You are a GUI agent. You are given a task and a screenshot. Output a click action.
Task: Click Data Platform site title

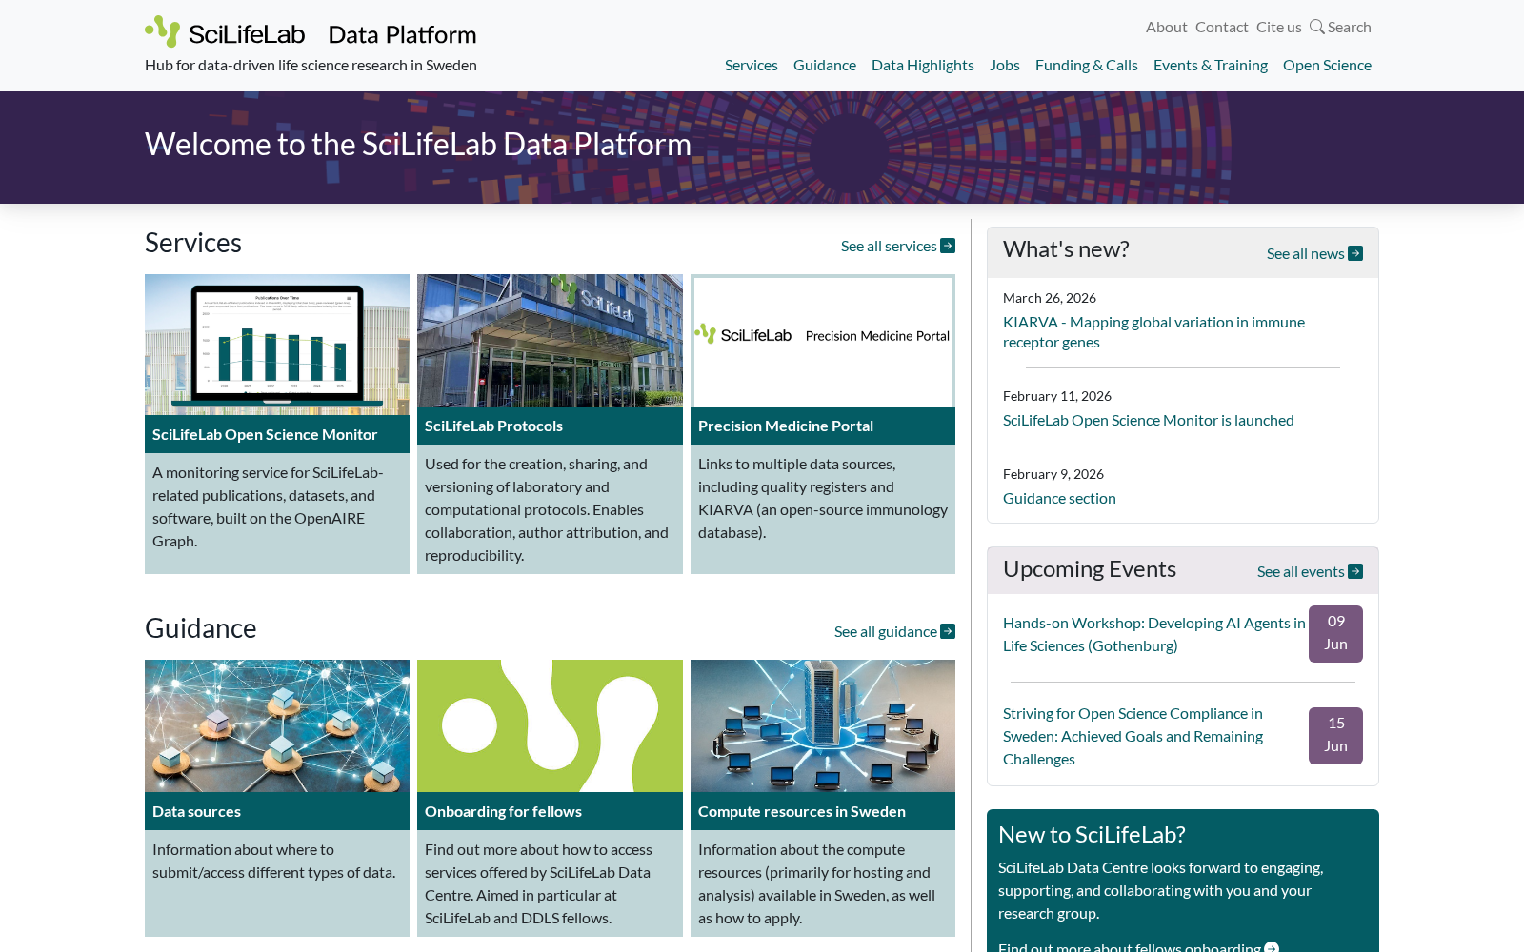[402, 34]
